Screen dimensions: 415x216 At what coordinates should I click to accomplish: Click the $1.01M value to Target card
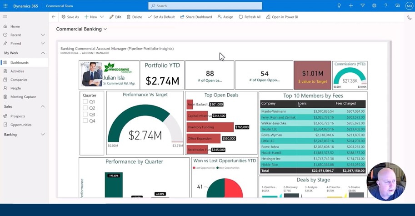[312, 75]
